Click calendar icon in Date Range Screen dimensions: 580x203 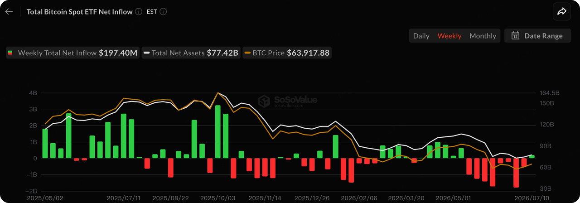click(x=515, y=36)
